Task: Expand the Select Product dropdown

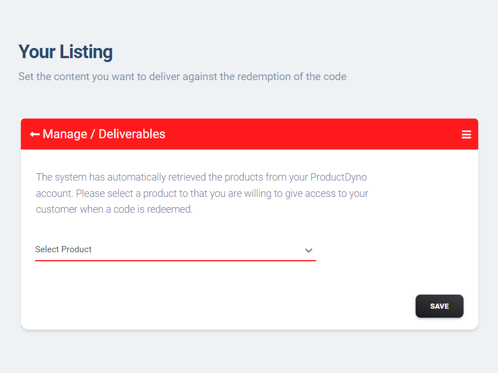Action: [175, 250]
